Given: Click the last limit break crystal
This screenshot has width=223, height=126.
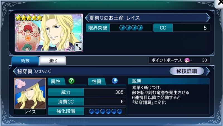Looking at the screenshot, I should point(140,28).
